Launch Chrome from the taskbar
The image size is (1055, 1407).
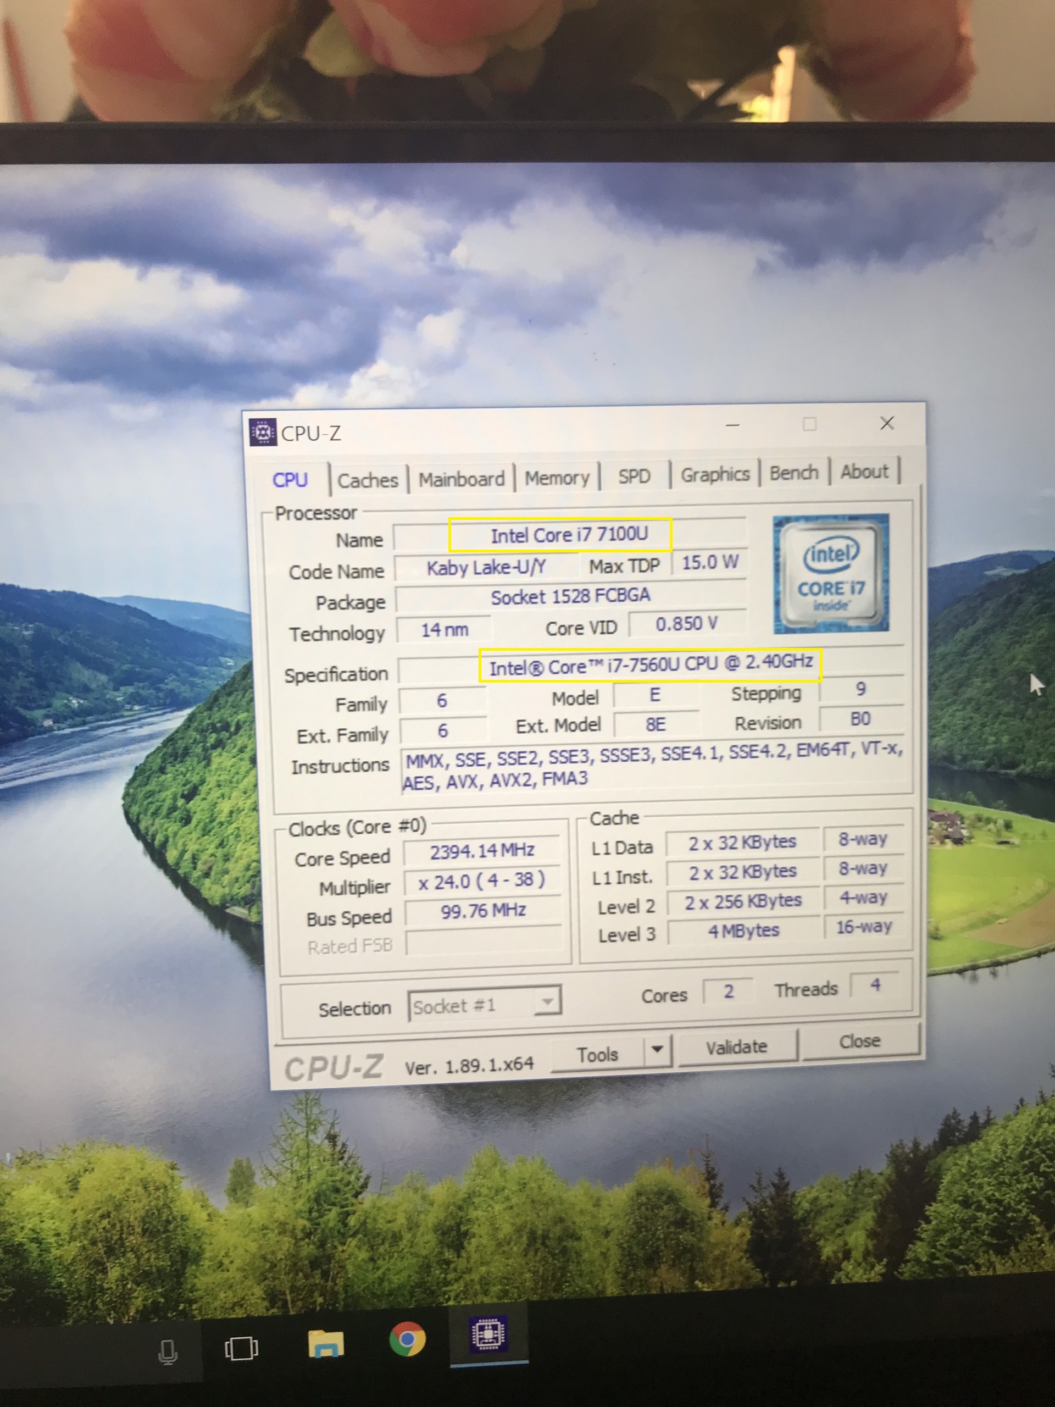(x=408, y=1339)
